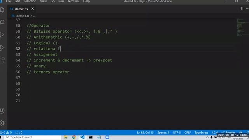Click the Bitwise operator comment line
The height and width of the screenshot is (140, 249).
[72, 31]
